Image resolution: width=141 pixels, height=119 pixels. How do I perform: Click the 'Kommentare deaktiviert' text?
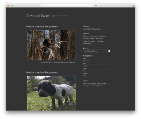click(67, 63)
